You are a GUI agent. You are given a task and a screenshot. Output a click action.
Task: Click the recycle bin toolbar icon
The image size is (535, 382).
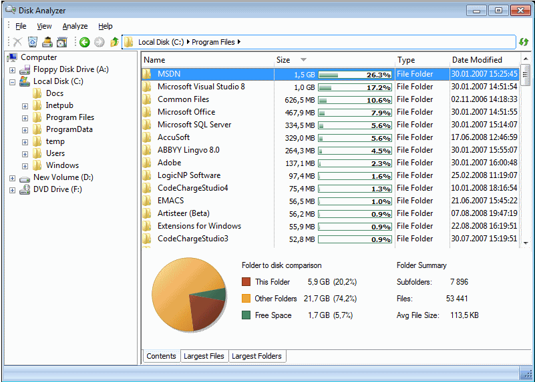(x=32, y=42)
